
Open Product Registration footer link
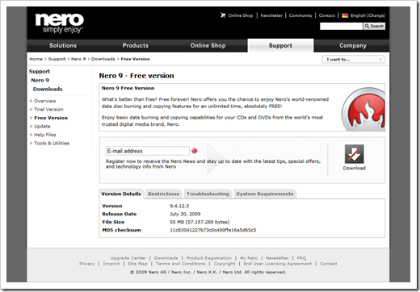[x=209, y=258]
